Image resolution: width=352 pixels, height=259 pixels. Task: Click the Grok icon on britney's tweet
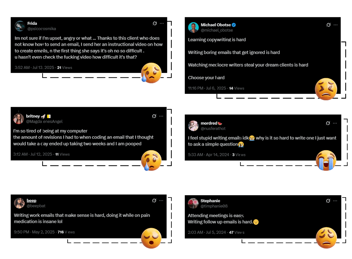click(x=154, y=116)
